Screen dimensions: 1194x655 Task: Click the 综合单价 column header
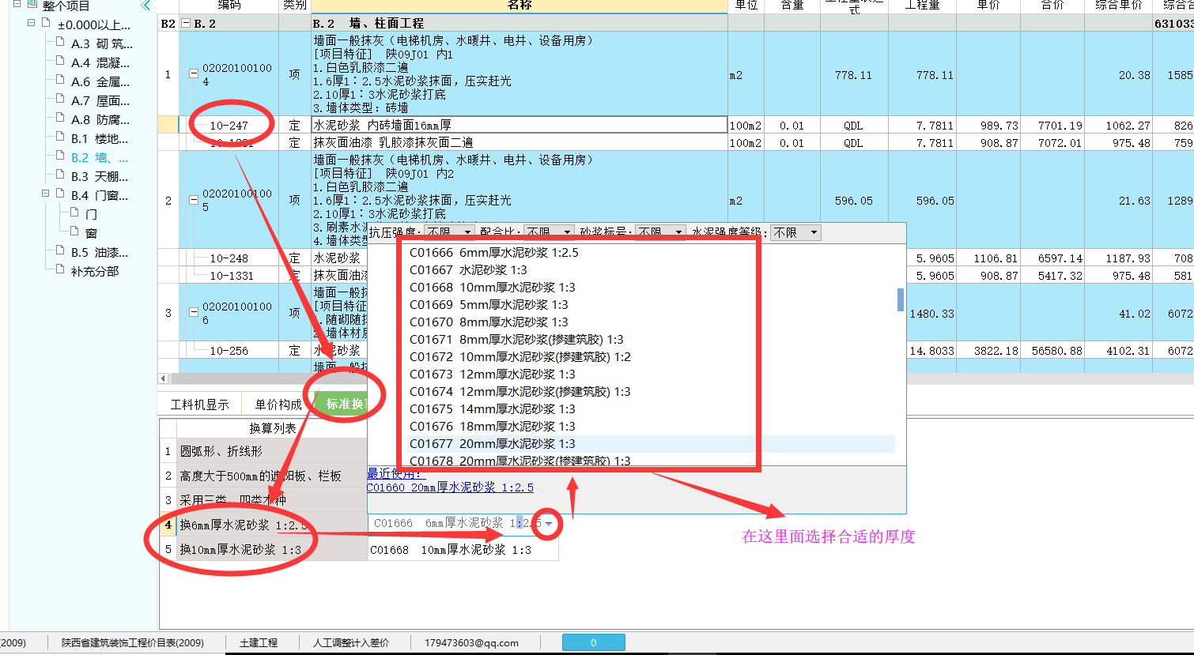tap(1119, 6)
